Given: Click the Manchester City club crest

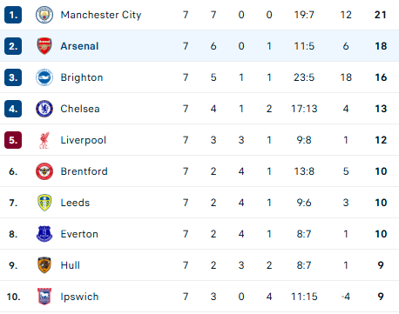Looking at the screenshot, I should click(x=44, y=15).
